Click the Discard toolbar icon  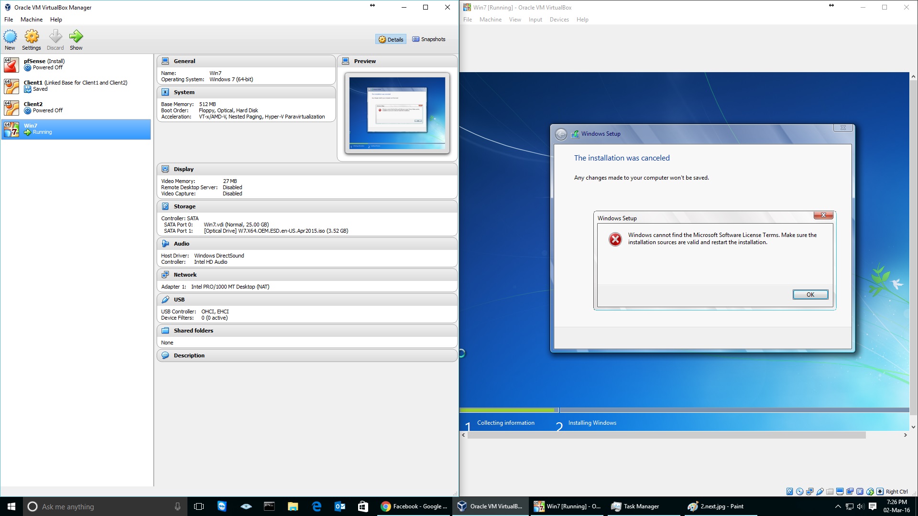pos(55,37)
